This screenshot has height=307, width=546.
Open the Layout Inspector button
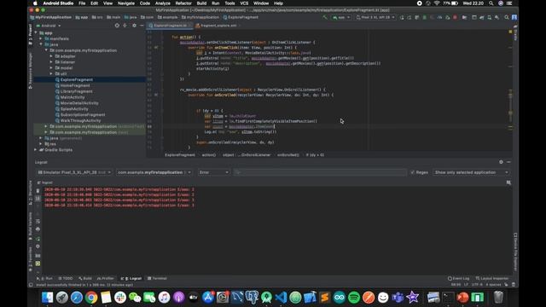[492, 279]
